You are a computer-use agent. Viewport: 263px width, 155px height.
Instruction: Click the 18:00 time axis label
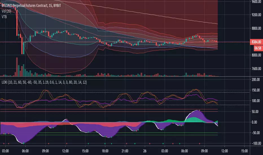click(x=105, y=151)
